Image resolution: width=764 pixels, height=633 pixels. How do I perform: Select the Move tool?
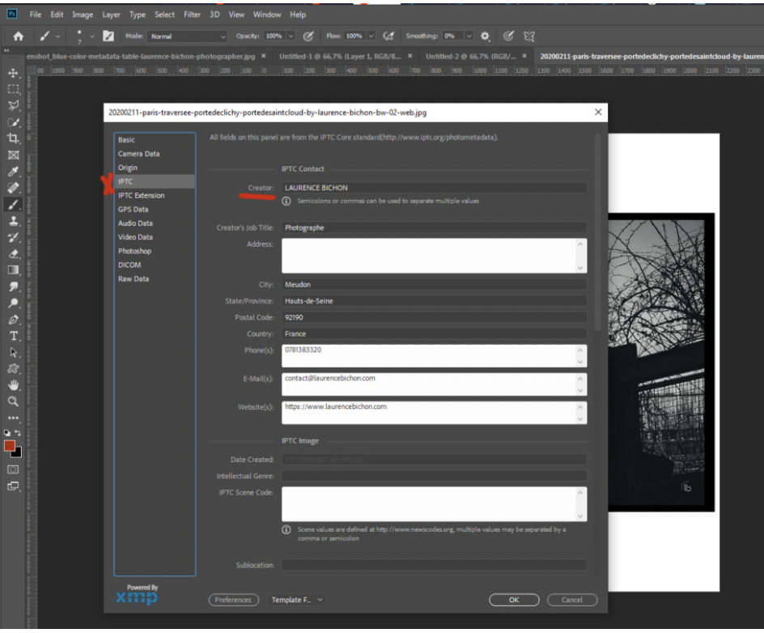(11, 72)
